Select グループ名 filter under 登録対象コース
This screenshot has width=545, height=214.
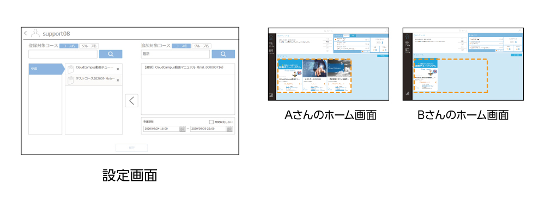tap(89, 46)
